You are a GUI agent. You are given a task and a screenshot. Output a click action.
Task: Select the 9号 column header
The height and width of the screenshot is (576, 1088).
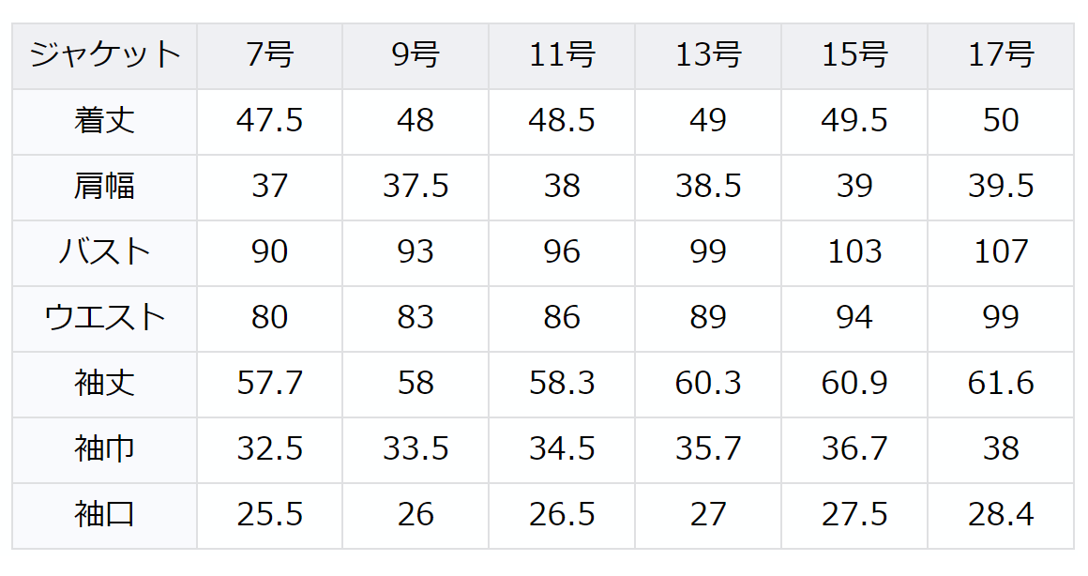[416, 55]
